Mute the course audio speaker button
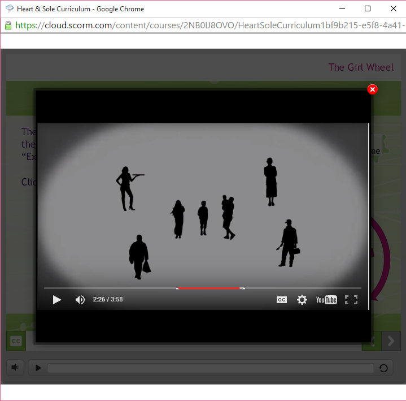The width and height of the screenshot is (406, 401). click(15, 367)
